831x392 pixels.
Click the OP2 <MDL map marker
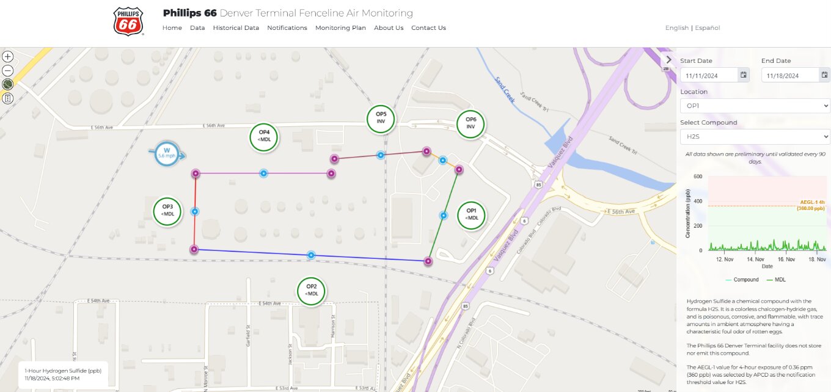(311, 291)
